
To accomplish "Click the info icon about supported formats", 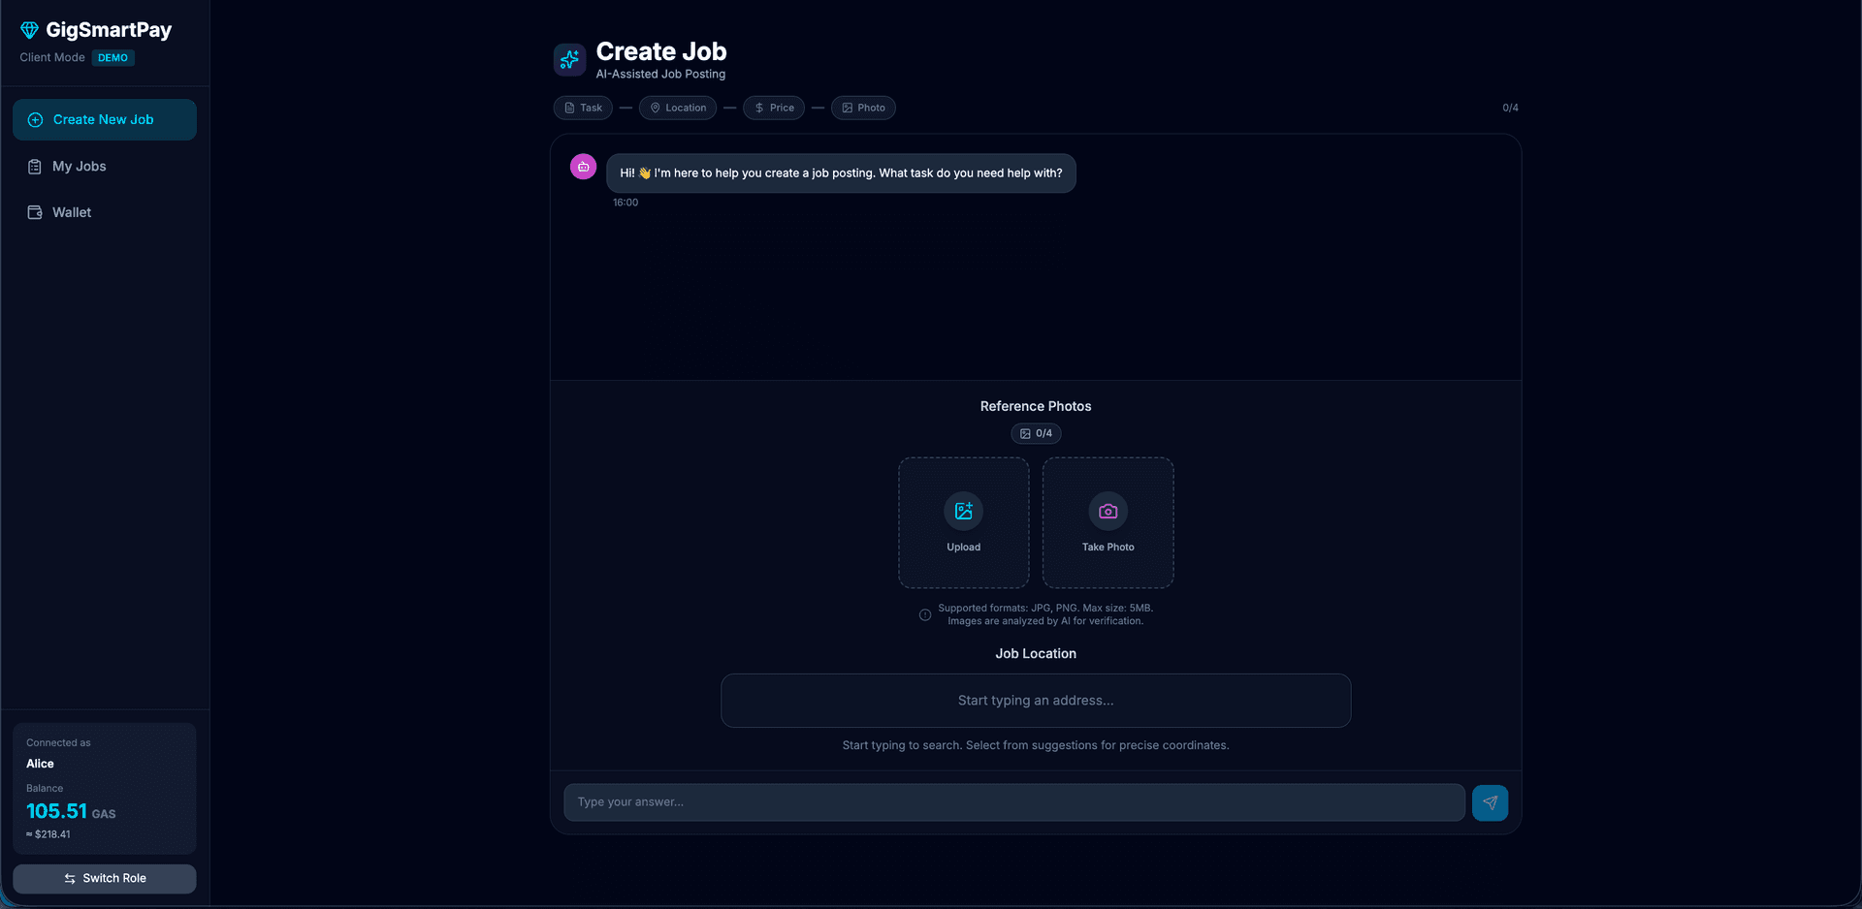I will (x=925, y=615).
